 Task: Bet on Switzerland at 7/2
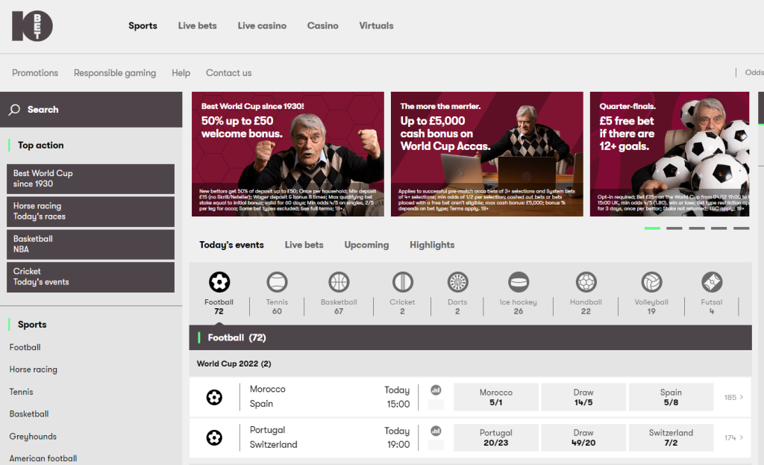[x=671, y=437]
